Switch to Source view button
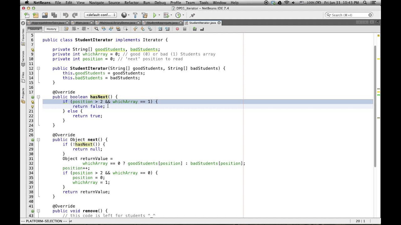 pyautogui.click(x=35, y=29)
